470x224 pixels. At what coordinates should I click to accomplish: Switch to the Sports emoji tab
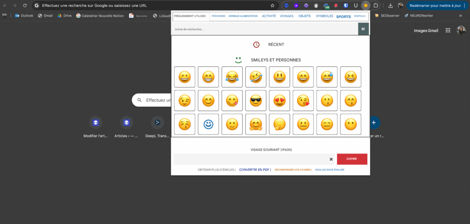(343, 16)
